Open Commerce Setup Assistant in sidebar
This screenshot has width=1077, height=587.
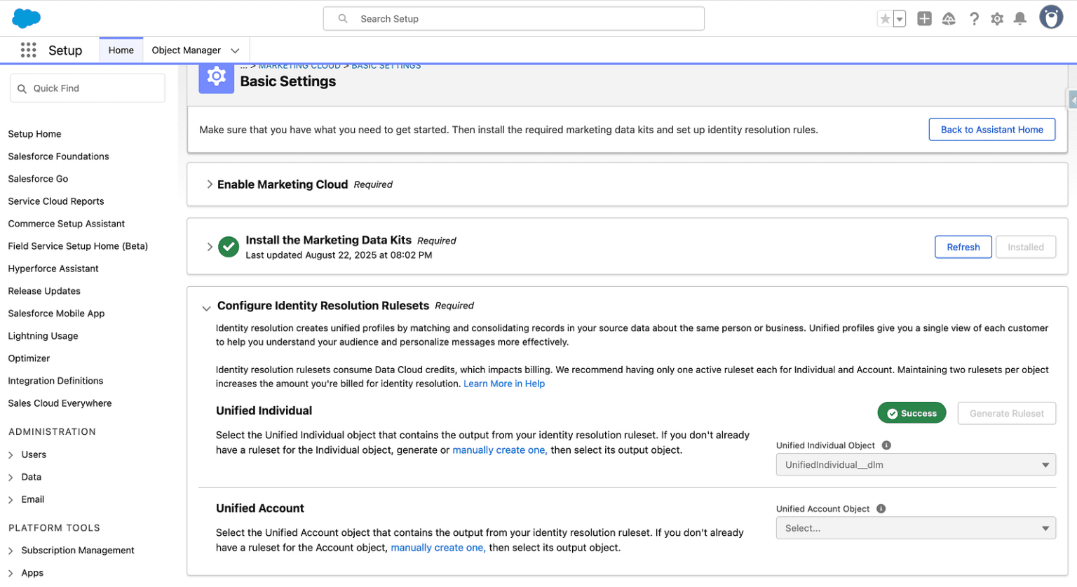67,224
